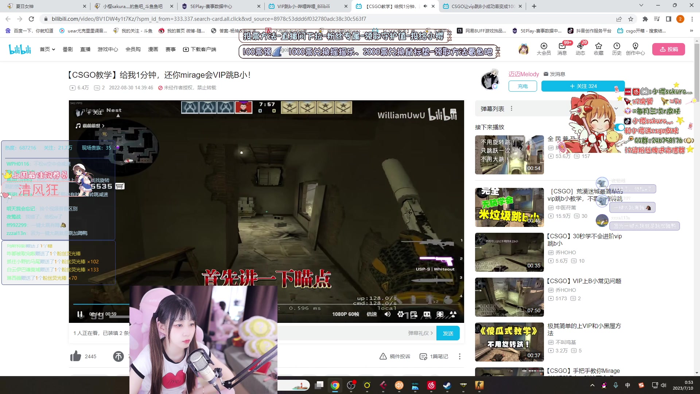Give a coin with the coin icon
Screen dimensions: 700x394
point(118,356)
